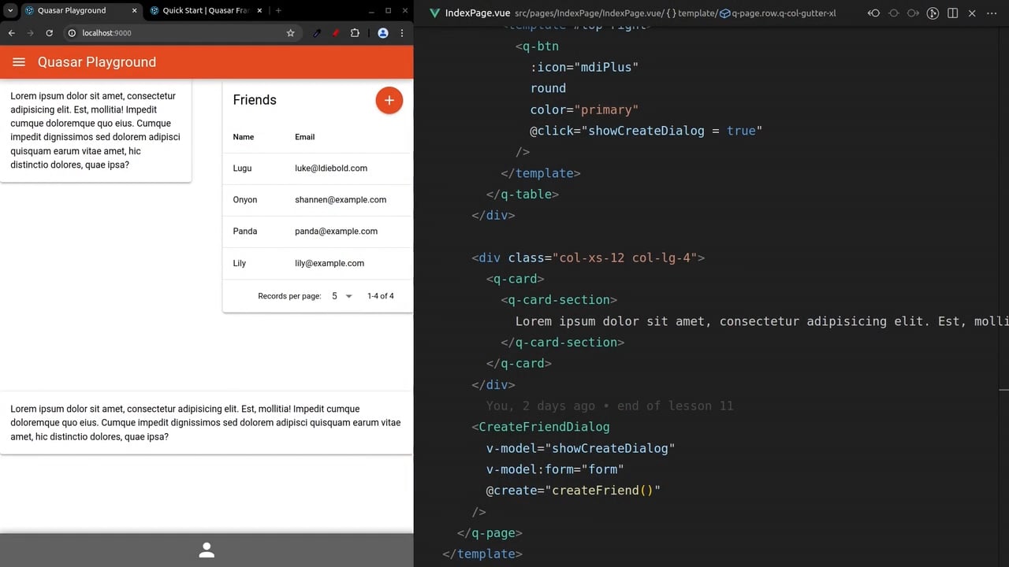This screenshot has height=567, width=1009.
Task: Click the @create="createFriend()" code line
Action: pos(573,491)
